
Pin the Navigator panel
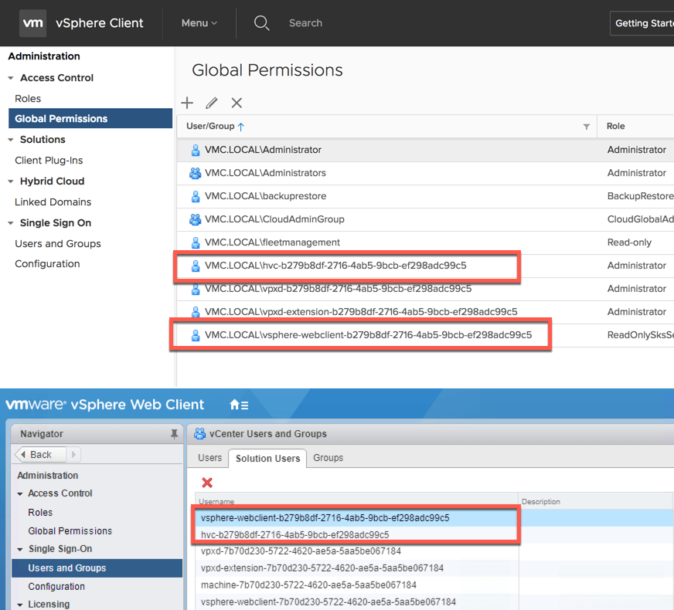click(174, 434)
